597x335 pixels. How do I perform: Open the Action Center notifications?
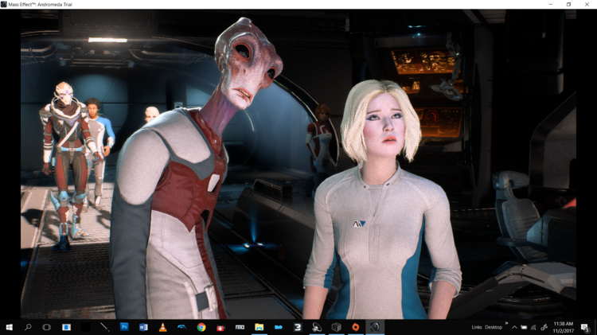[585, 327]
